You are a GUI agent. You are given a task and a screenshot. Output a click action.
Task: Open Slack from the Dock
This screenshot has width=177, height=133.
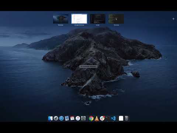click(102, 118)
